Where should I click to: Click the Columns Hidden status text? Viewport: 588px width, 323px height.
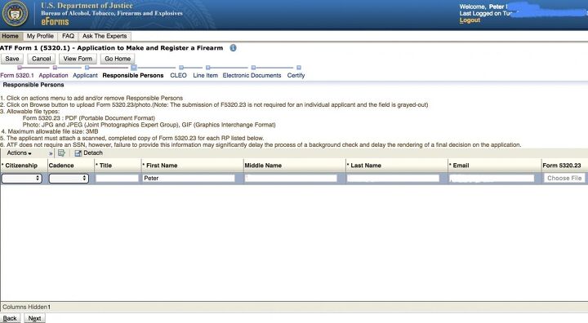pos(26,307)
